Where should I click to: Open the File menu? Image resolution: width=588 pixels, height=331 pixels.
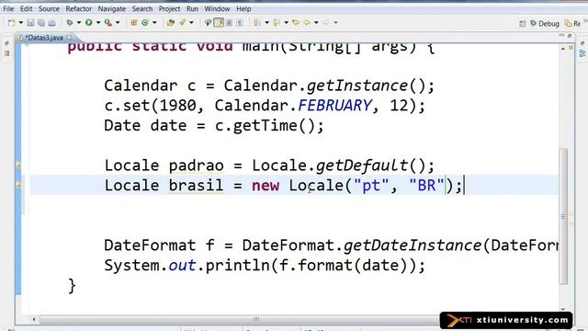click(8, 8)
